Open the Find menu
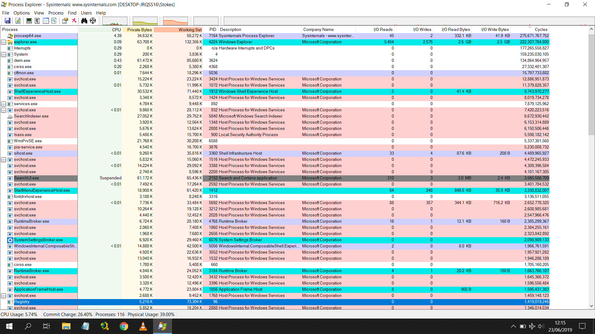The height and width of the screenshot is (334, 595). (x=72, y=13)
